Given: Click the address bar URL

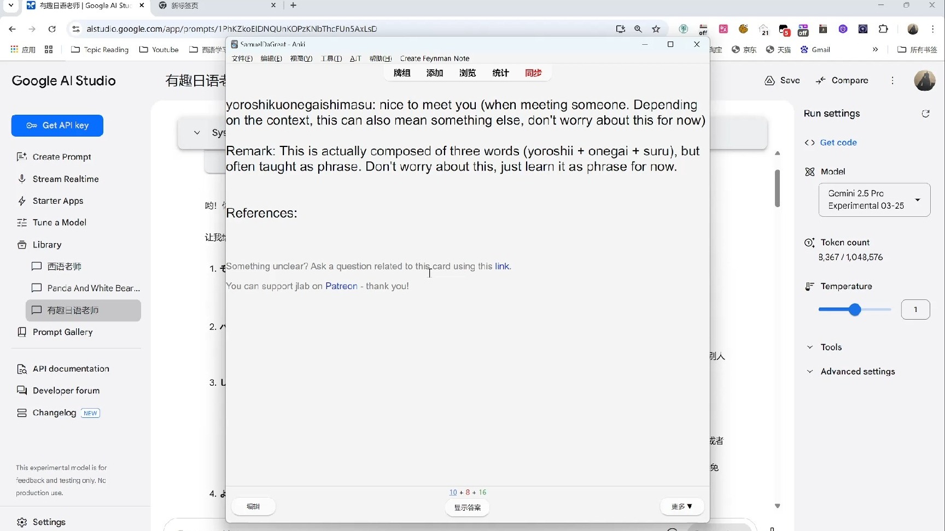Looking at the screenshot, I should click(232, 29).
